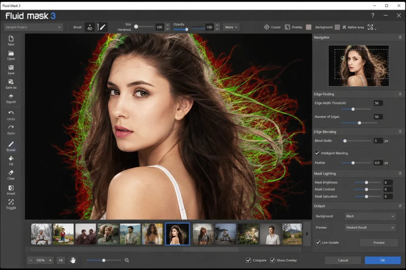This screenshot has height=270, width=406.
Task: Open Preview Masked Result dropdown
Action: click(370, 227)
